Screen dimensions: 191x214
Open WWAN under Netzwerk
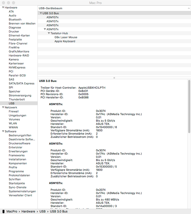tap(13, 127)
